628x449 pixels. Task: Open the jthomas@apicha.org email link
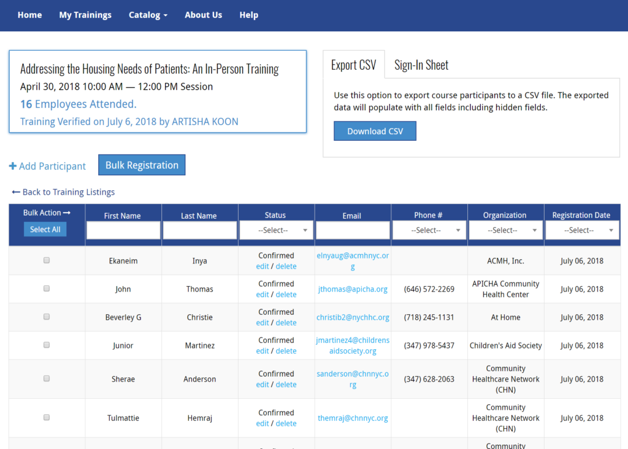353,289
